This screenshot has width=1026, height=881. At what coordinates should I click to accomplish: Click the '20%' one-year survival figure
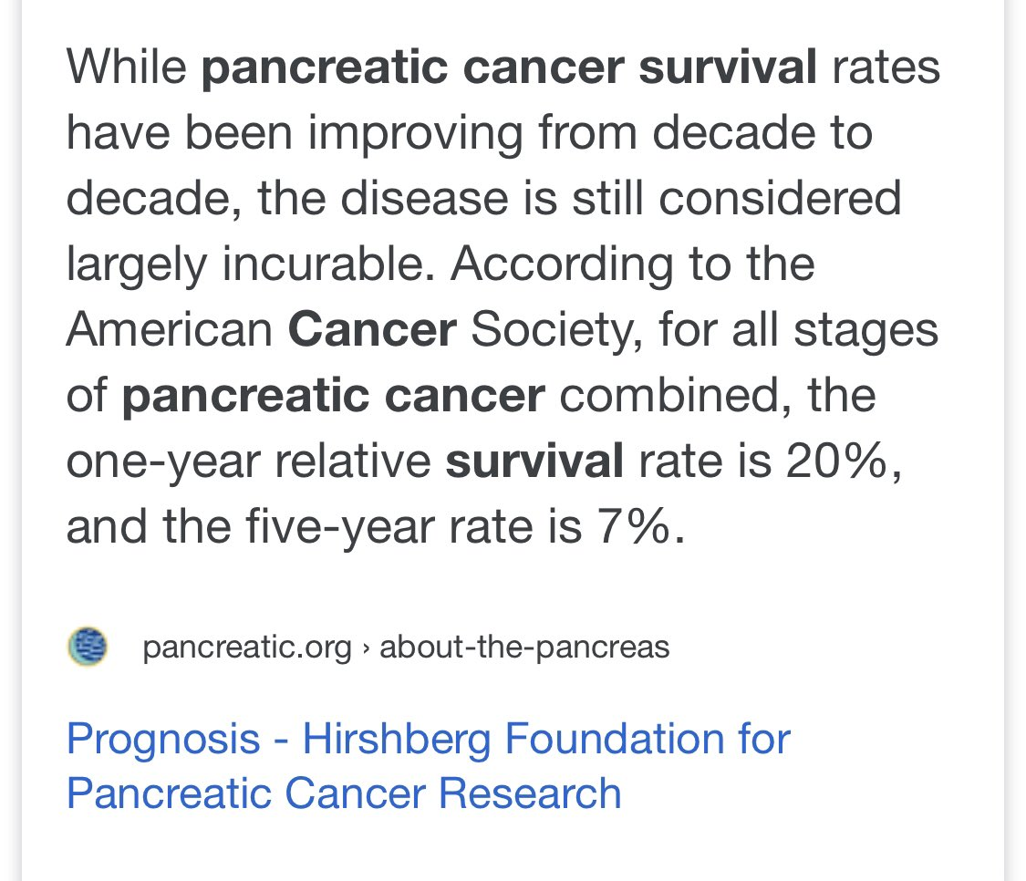(837, 461)
